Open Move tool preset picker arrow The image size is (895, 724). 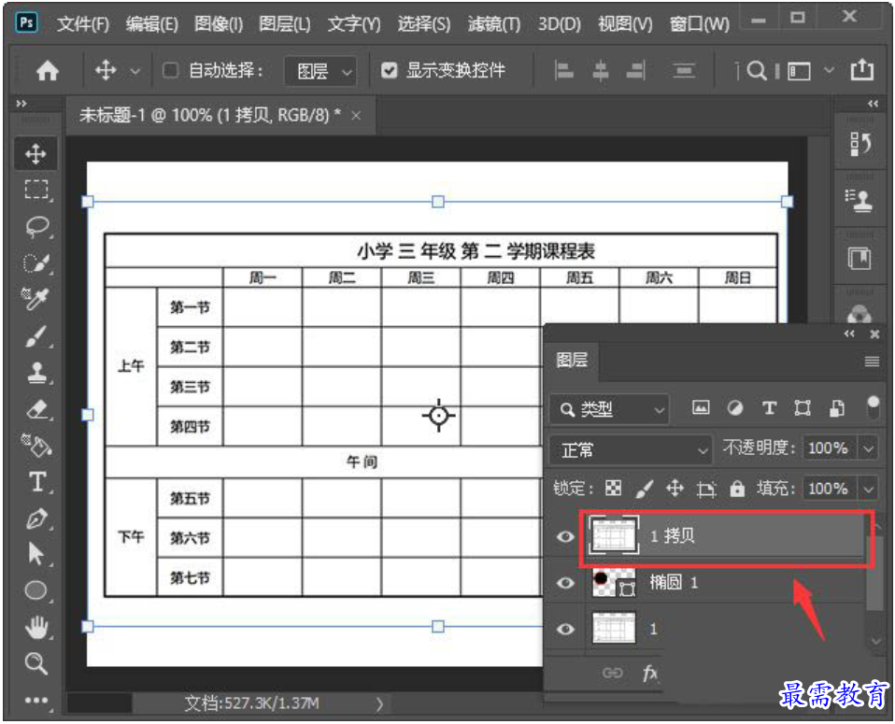point(135,71)
